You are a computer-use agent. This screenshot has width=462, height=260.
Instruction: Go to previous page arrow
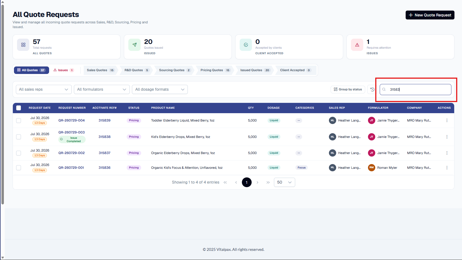coord(236,182)
